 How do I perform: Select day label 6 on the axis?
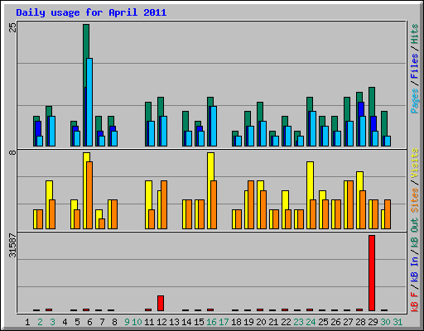click(x=89, y=322)
